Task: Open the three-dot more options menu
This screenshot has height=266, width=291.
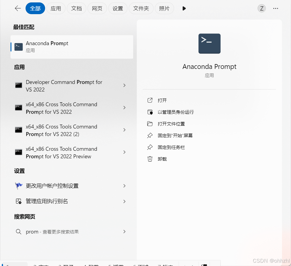Action: tap(276, 8)
